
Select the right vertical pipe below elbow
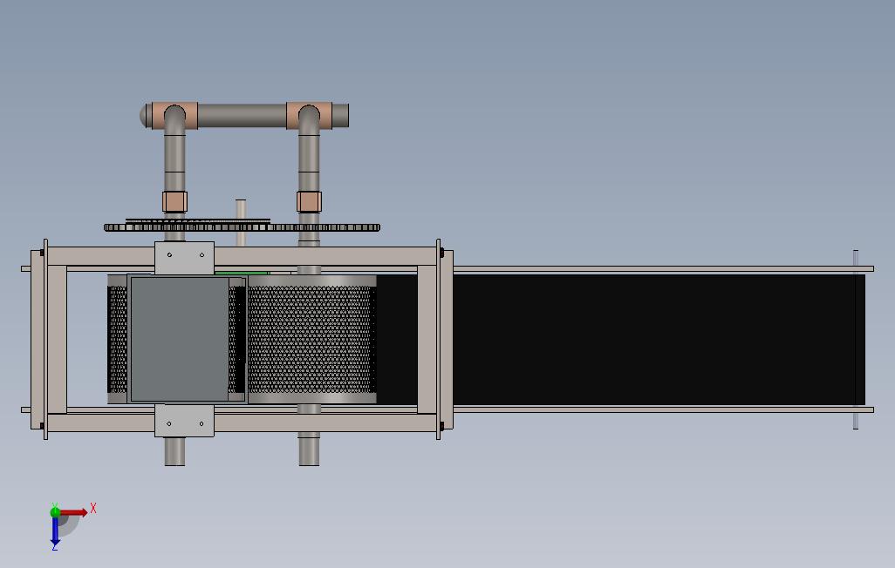pyautogui.click(x=309, y=163)
